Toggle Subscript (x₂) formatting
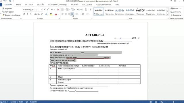 coord(39,14)
